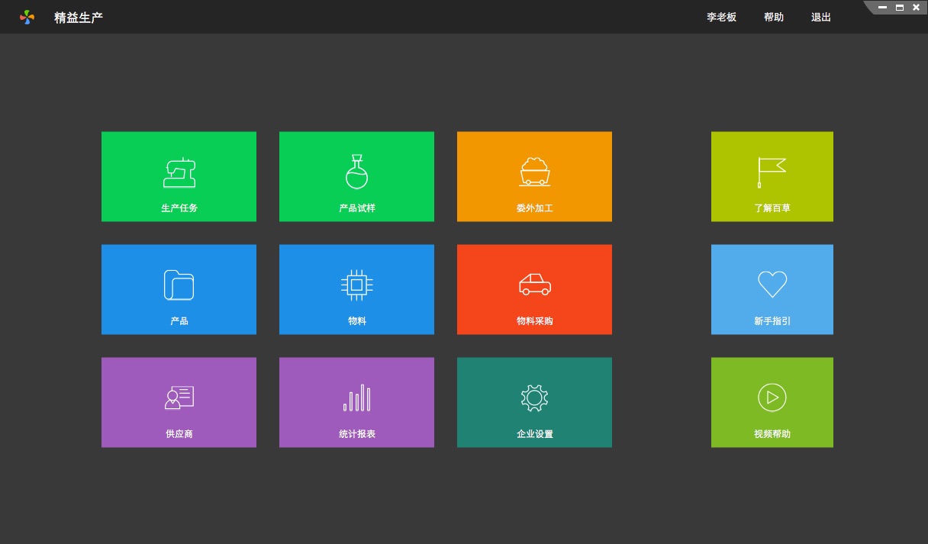Click the 产品试样 flask icon

click(356, 172)
